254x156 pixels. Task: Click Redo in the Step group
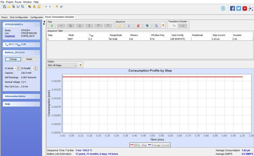click(x=108, y=26)
